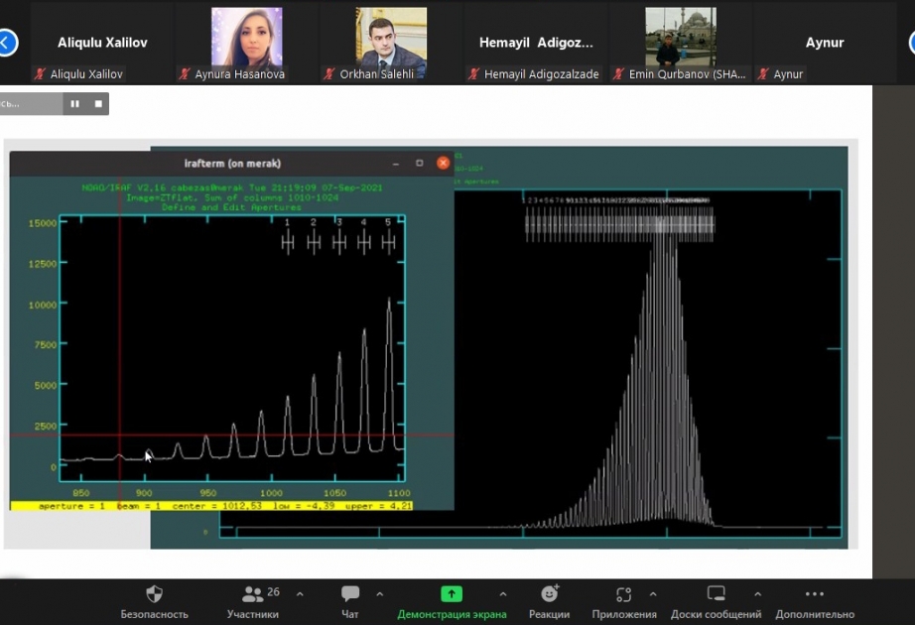The width and height of the screenshot is (915, 625).
Task: Click aperture marker 5 in the plot
Action: [x=388, y=241]
